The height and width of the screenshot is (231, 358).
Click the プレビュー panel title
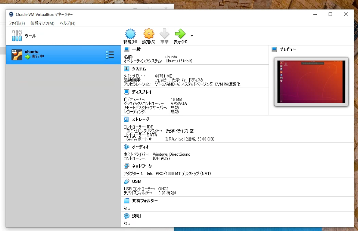(x=288, y=49)
